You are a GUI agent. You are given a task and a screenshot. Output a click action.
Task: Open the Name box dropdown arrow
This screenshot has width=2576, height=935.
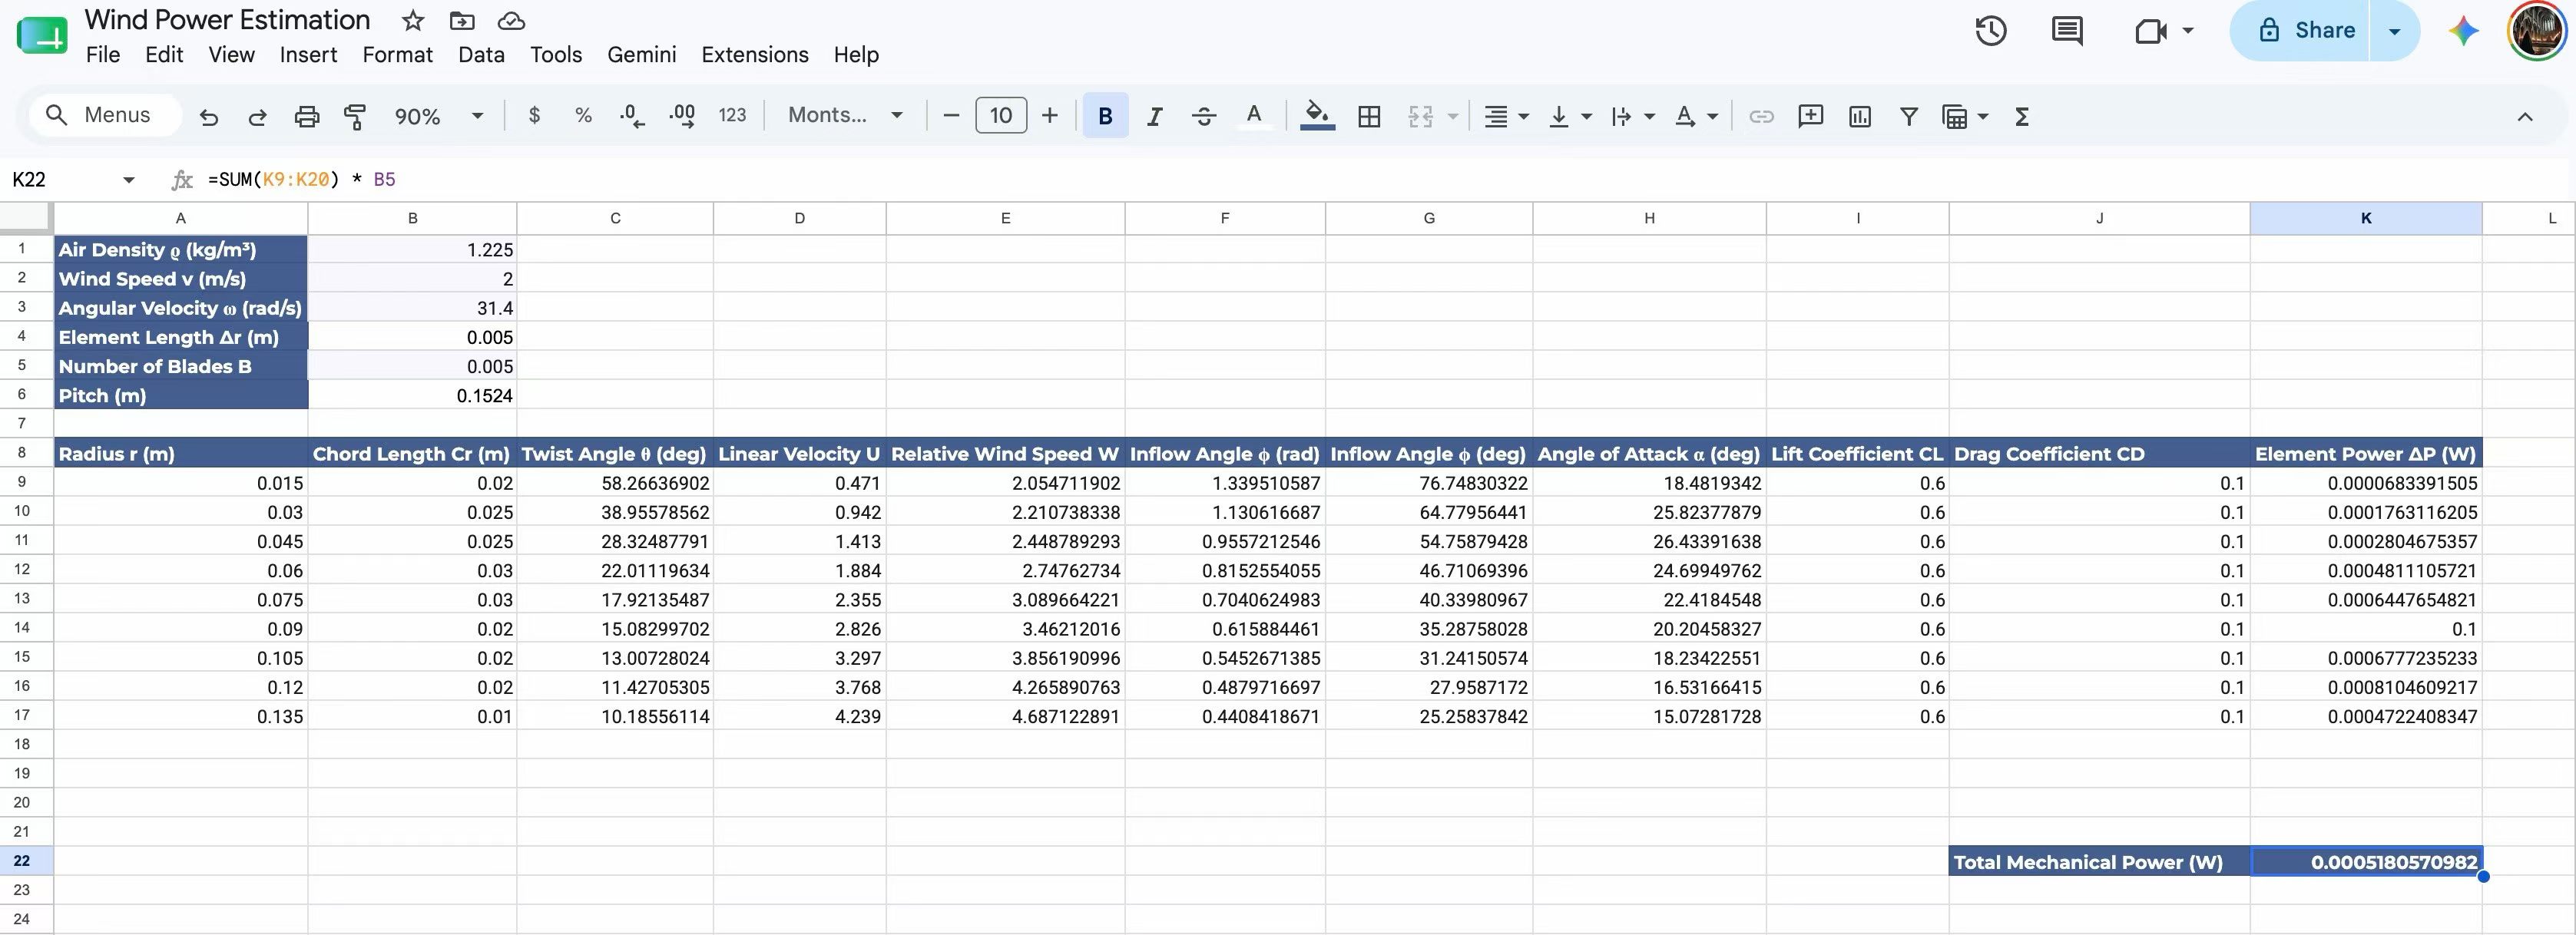[x=128, y=180]
